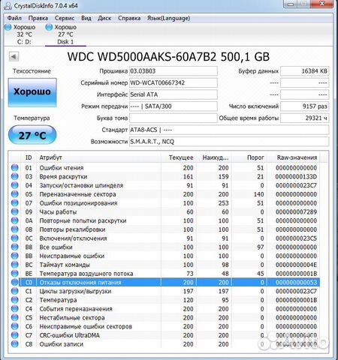Click raw value 00000000133D in Время раскрутки

coord(296,177)
